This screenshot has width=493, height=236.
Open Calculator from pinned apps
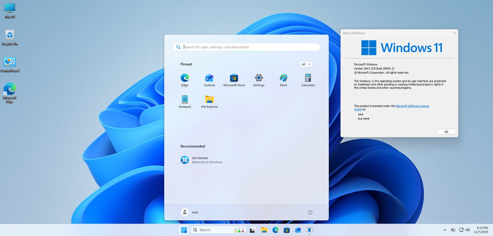tap(308, 80)
